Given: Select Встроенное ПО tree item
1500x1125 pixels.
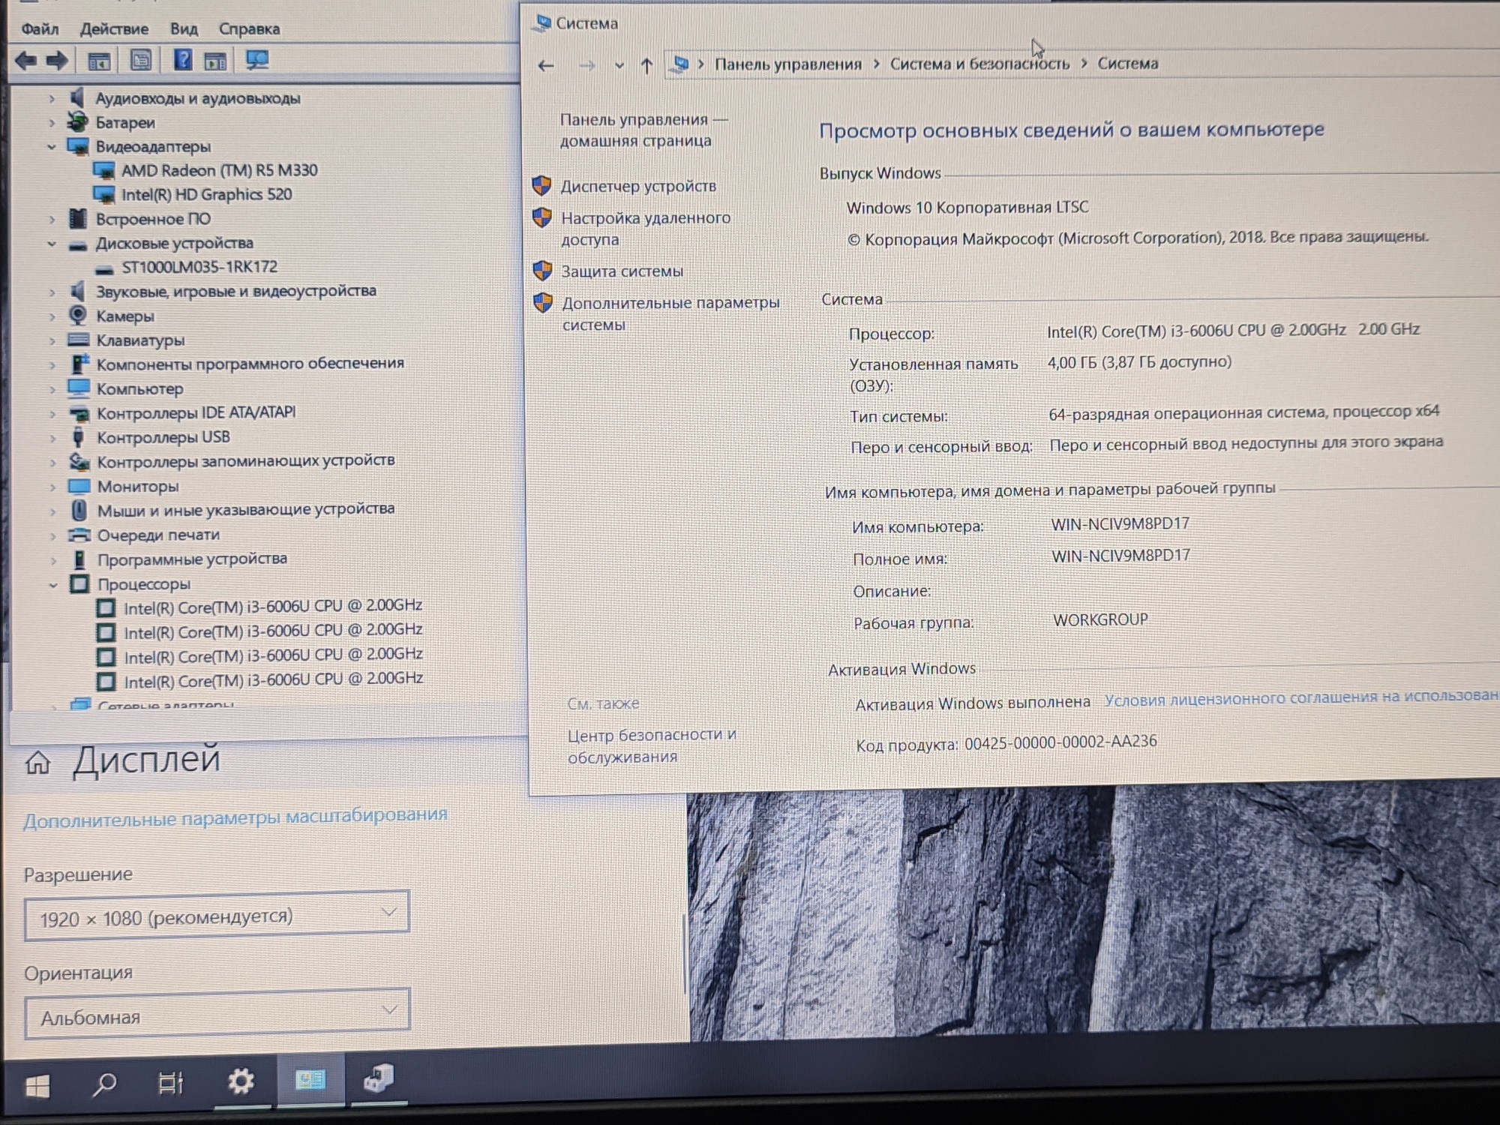Looking at the screenshot, I should tap(153, 220).
